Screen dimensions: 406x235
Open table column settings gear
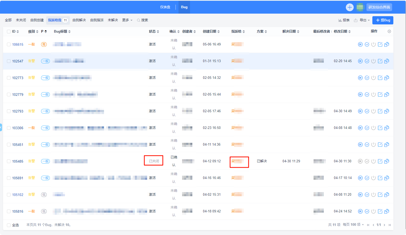pyautogui.click(x=389, y=31)
